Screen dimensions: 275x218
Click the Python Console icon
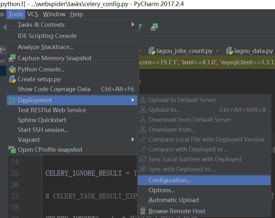click(12, 69)
